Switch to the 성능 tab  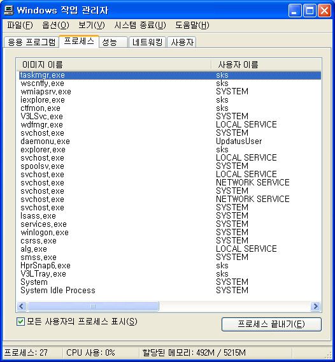click(113, 42)
